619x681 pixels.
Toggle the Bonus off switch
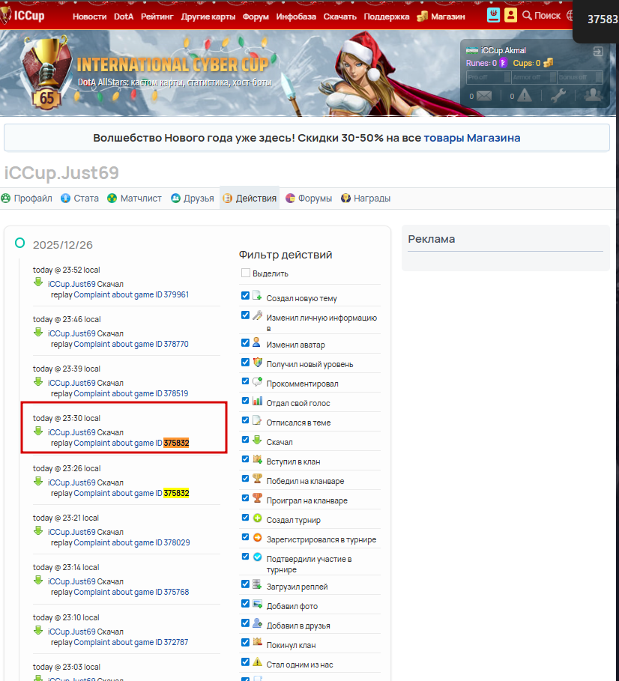point(580,77)
